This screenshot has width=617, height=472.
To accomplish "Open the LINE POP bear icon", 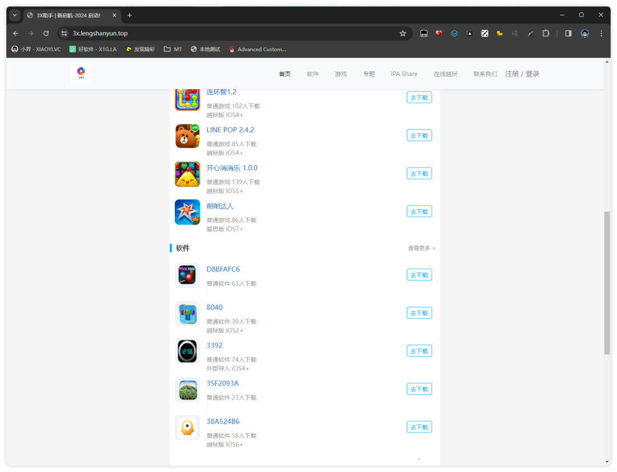I will point(187,136).
